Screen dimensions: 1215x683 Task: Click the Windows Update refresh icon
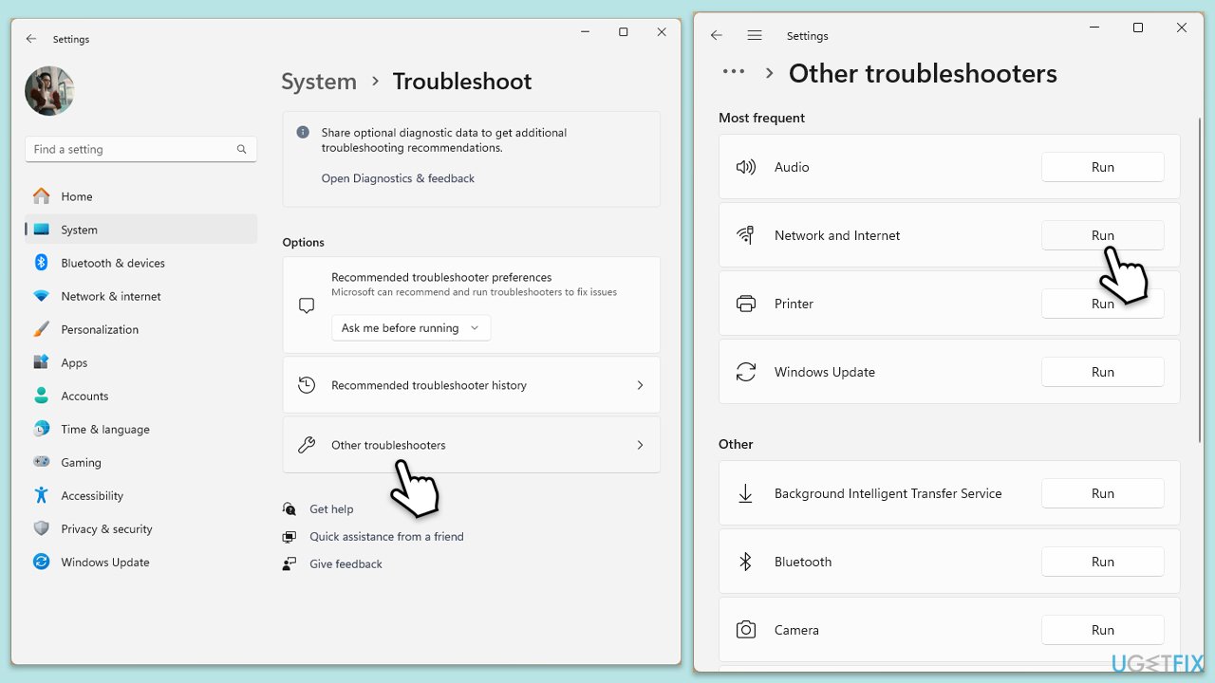tap(746, 372)
